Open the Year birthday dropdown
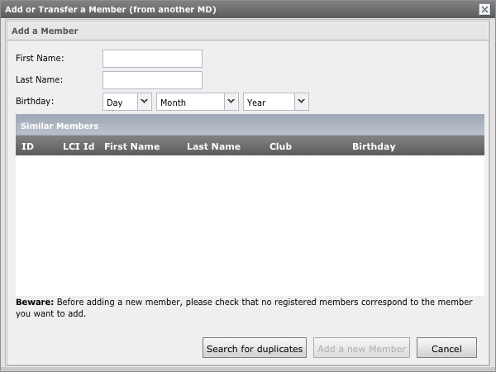This screenshot has width=496, height=372. pos(275,102)
